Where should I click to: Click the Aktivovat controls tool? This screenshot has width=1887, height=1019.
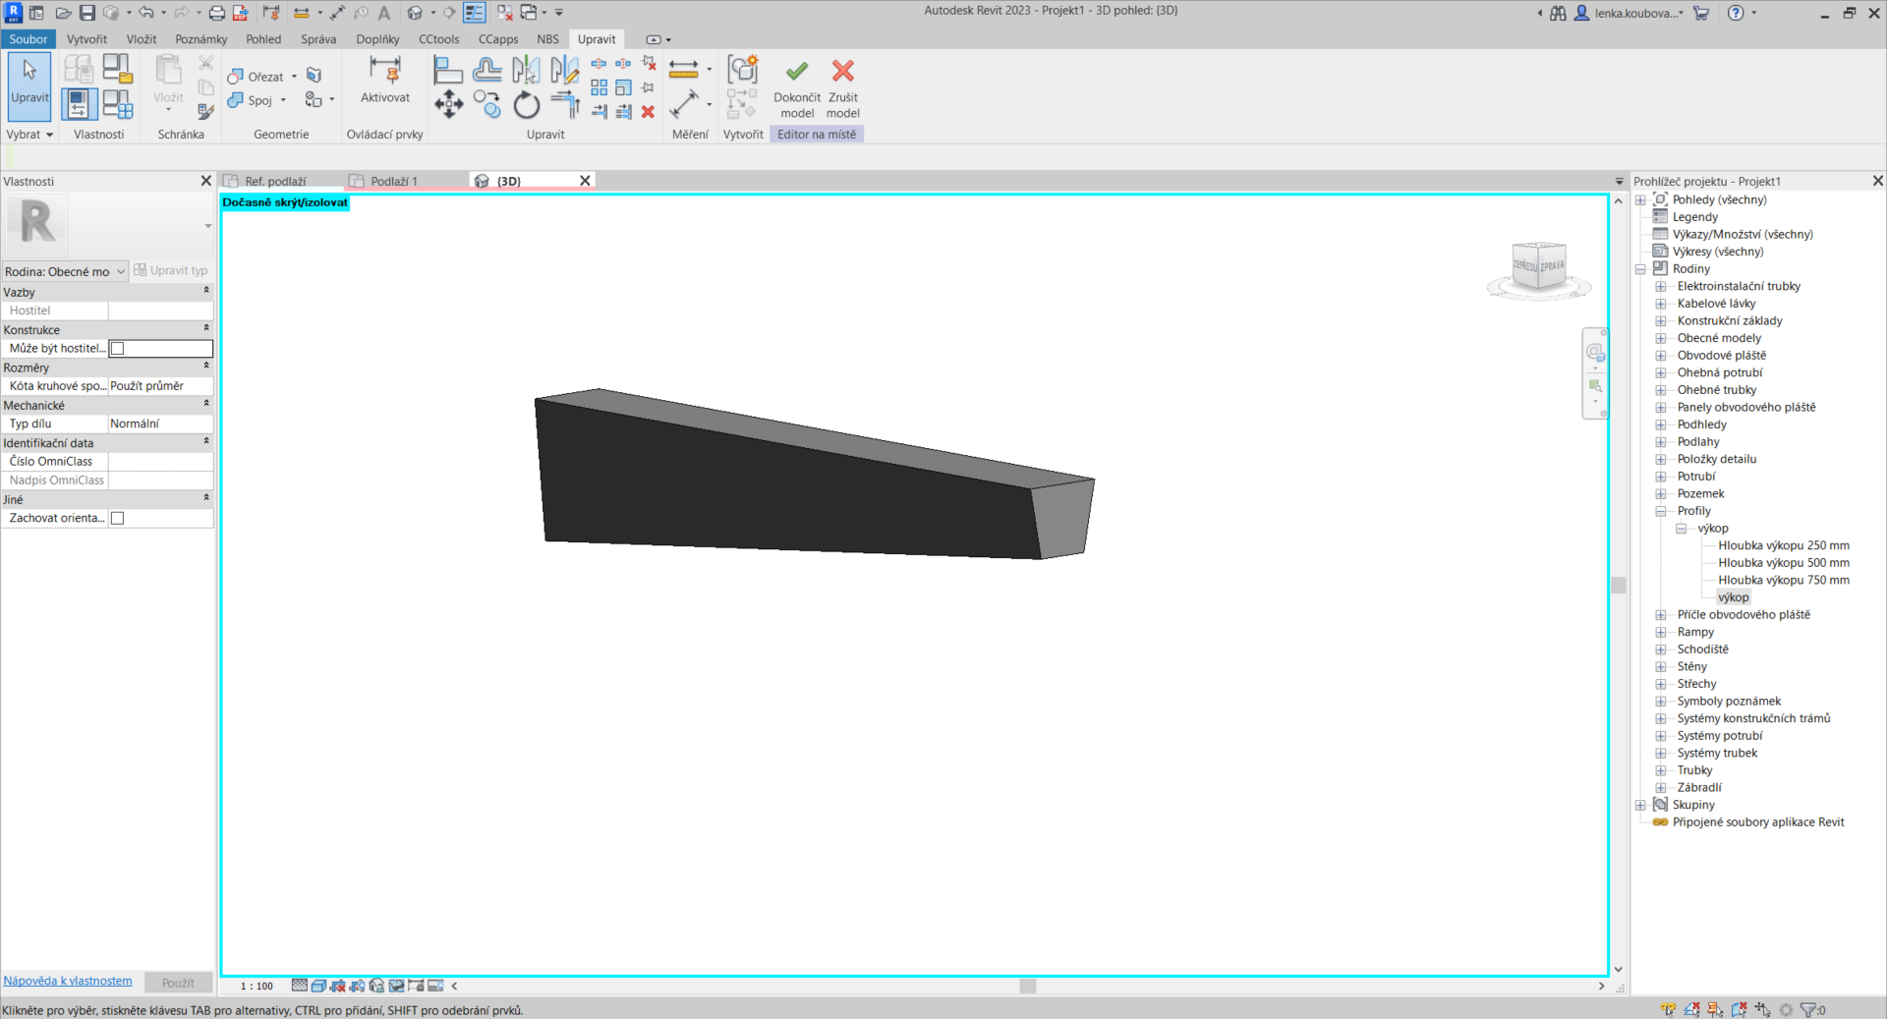coord(384,80)
